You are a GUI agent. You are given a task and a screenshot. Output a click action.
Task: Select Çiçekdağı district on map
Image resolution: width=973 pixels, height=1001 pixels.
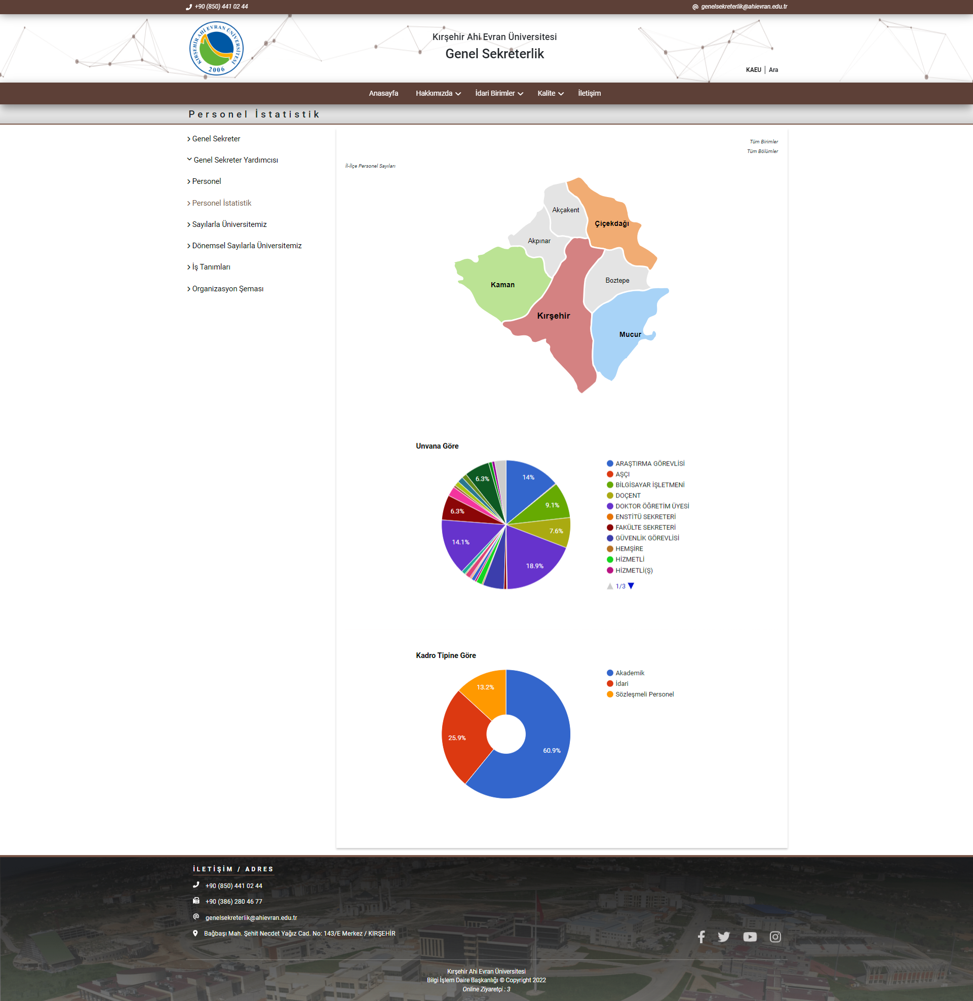(x=611, y=223)
